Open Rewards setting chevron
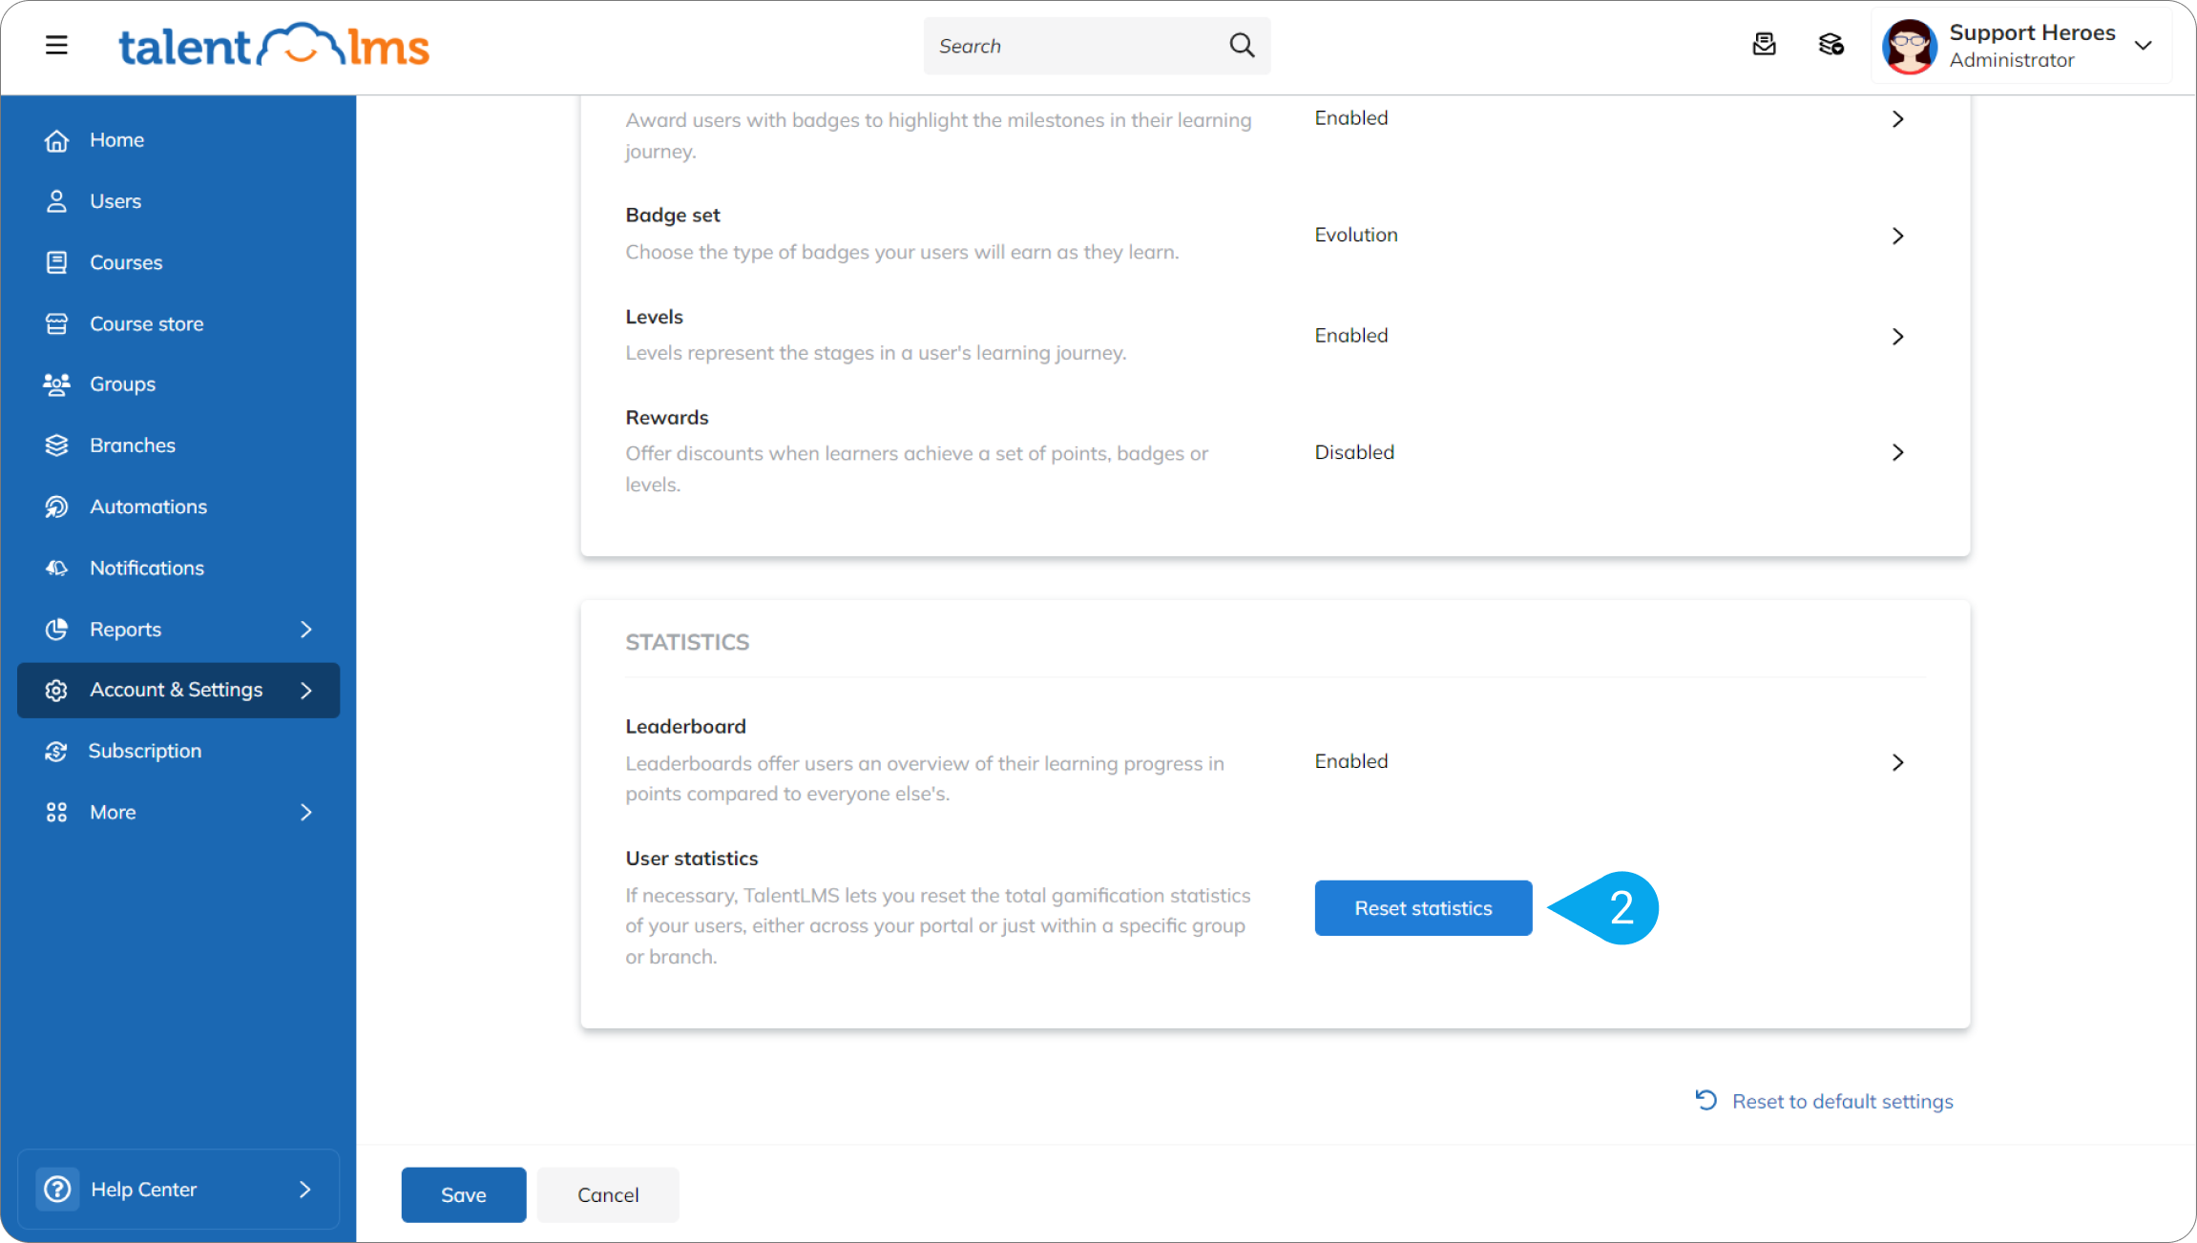Screen dimensions: 2197x1243 tap(1897, 452)
